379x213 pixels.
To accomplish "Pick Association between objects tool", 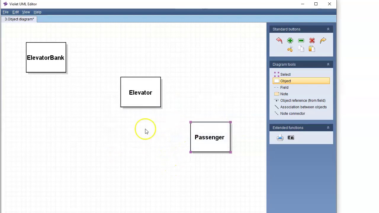I will coord(301,107).
